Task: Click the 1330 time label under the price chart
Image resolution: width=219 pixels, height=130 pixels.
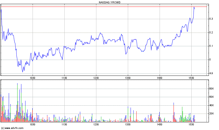Action: pyautogui.click(x=128, y=78)
